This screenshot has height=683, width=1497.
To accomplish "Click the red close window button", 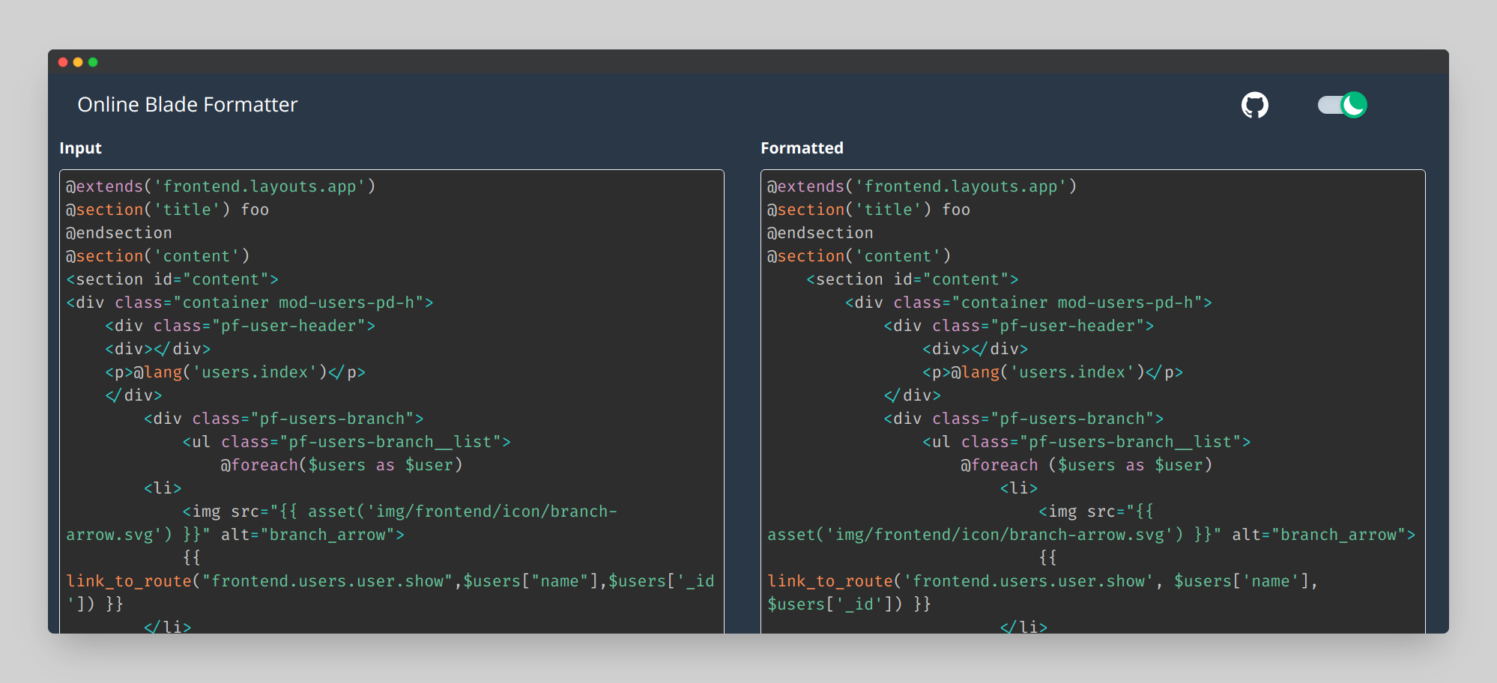I will click(63, 62).
